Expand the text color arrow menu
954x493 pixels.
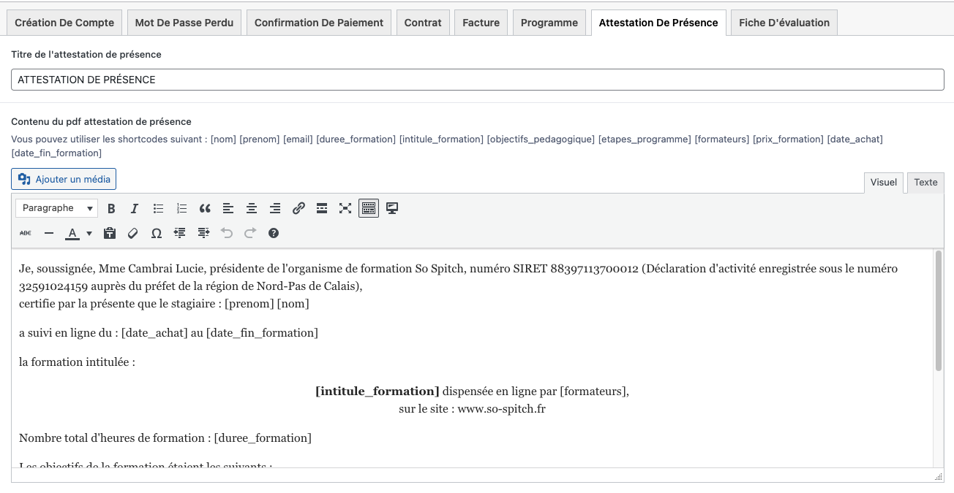(x=89, y=234)
